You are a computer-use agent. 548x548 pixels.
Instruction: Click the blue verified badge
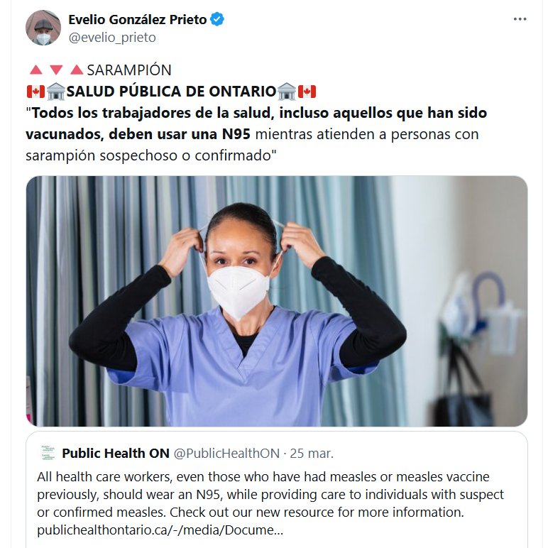(x=217, y=19)
